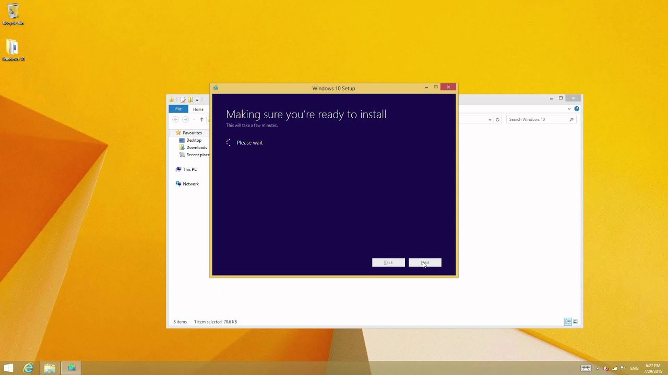Refresh the Explorer folder view
Image resolution: width=668 pixels, height=375 pixels.
(x=497, y=119)
